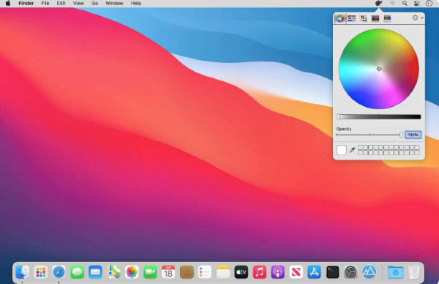Open the Wi-Fi status menu
This screenshot has width=439, height=284.
point(392,4)
